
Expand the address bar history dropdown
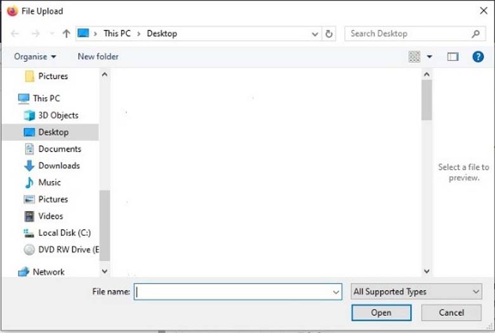pos(315,34)
